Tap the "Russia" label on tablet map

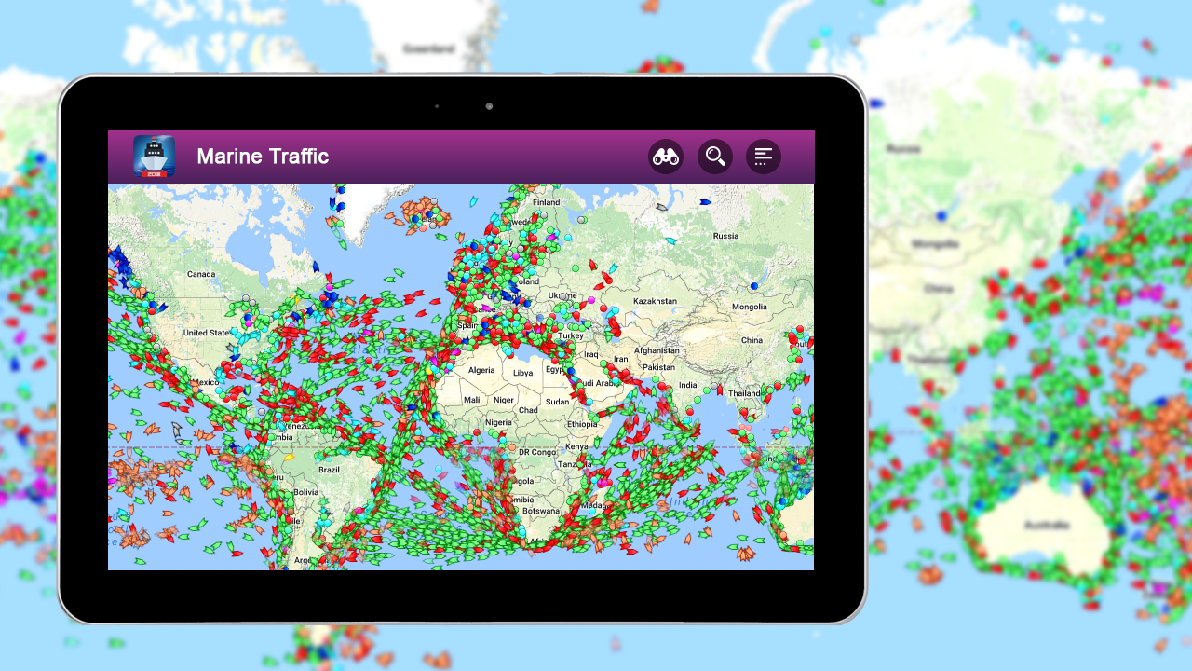click(725, 236)
